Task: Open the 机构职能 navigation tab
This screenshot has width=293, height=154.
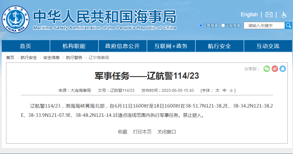Action: [74, 46]
